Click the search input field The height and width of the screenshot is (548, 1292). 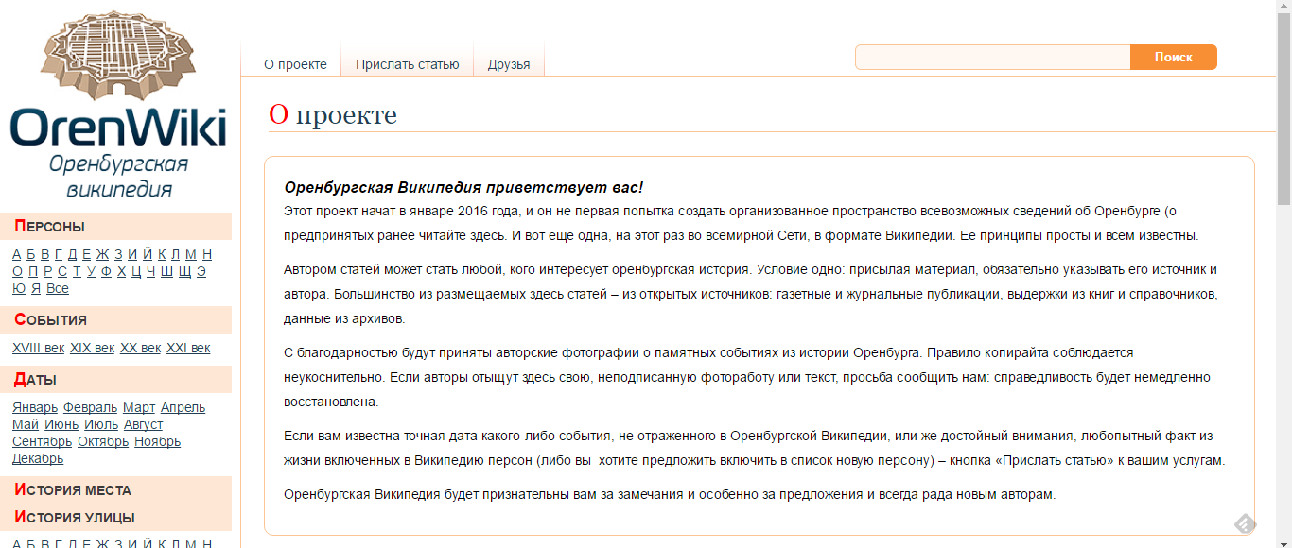pyautogui.click(x=992, y=58)
